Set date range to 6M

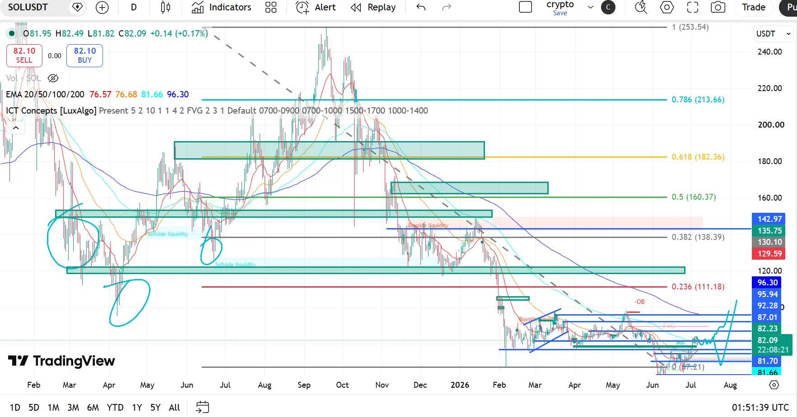[x=93, y=408]
